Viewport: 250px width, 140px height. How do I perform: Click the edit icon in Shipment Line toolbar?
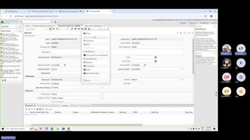tap(29, 109)
